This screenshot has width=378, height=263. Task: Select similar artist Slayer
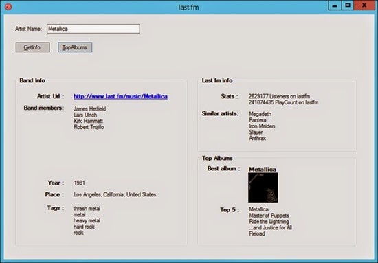click(x=256, y=133)
